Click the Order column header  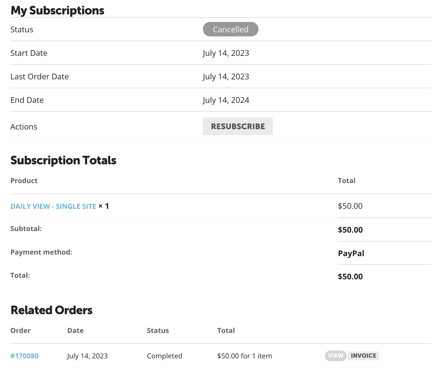(20, 330)
